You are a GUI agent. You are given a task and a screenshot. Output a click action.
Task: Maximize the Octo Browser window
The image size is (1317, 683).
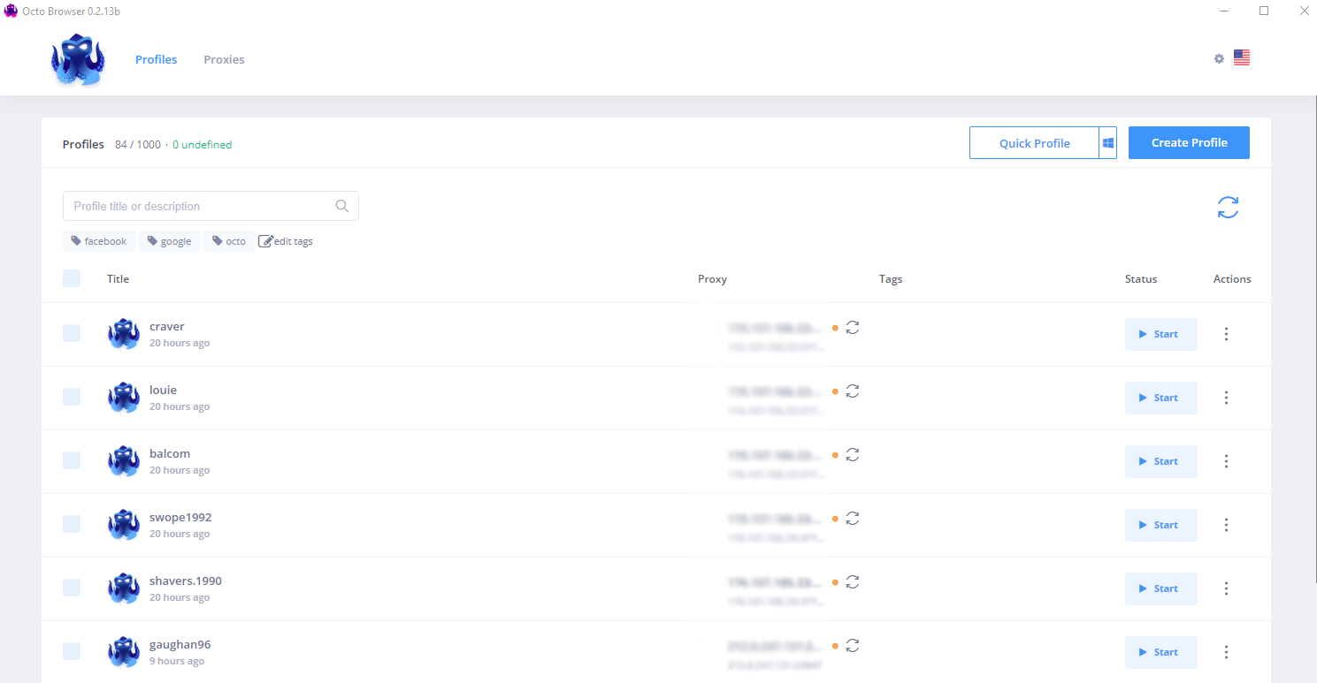[x=1264, y=11]
